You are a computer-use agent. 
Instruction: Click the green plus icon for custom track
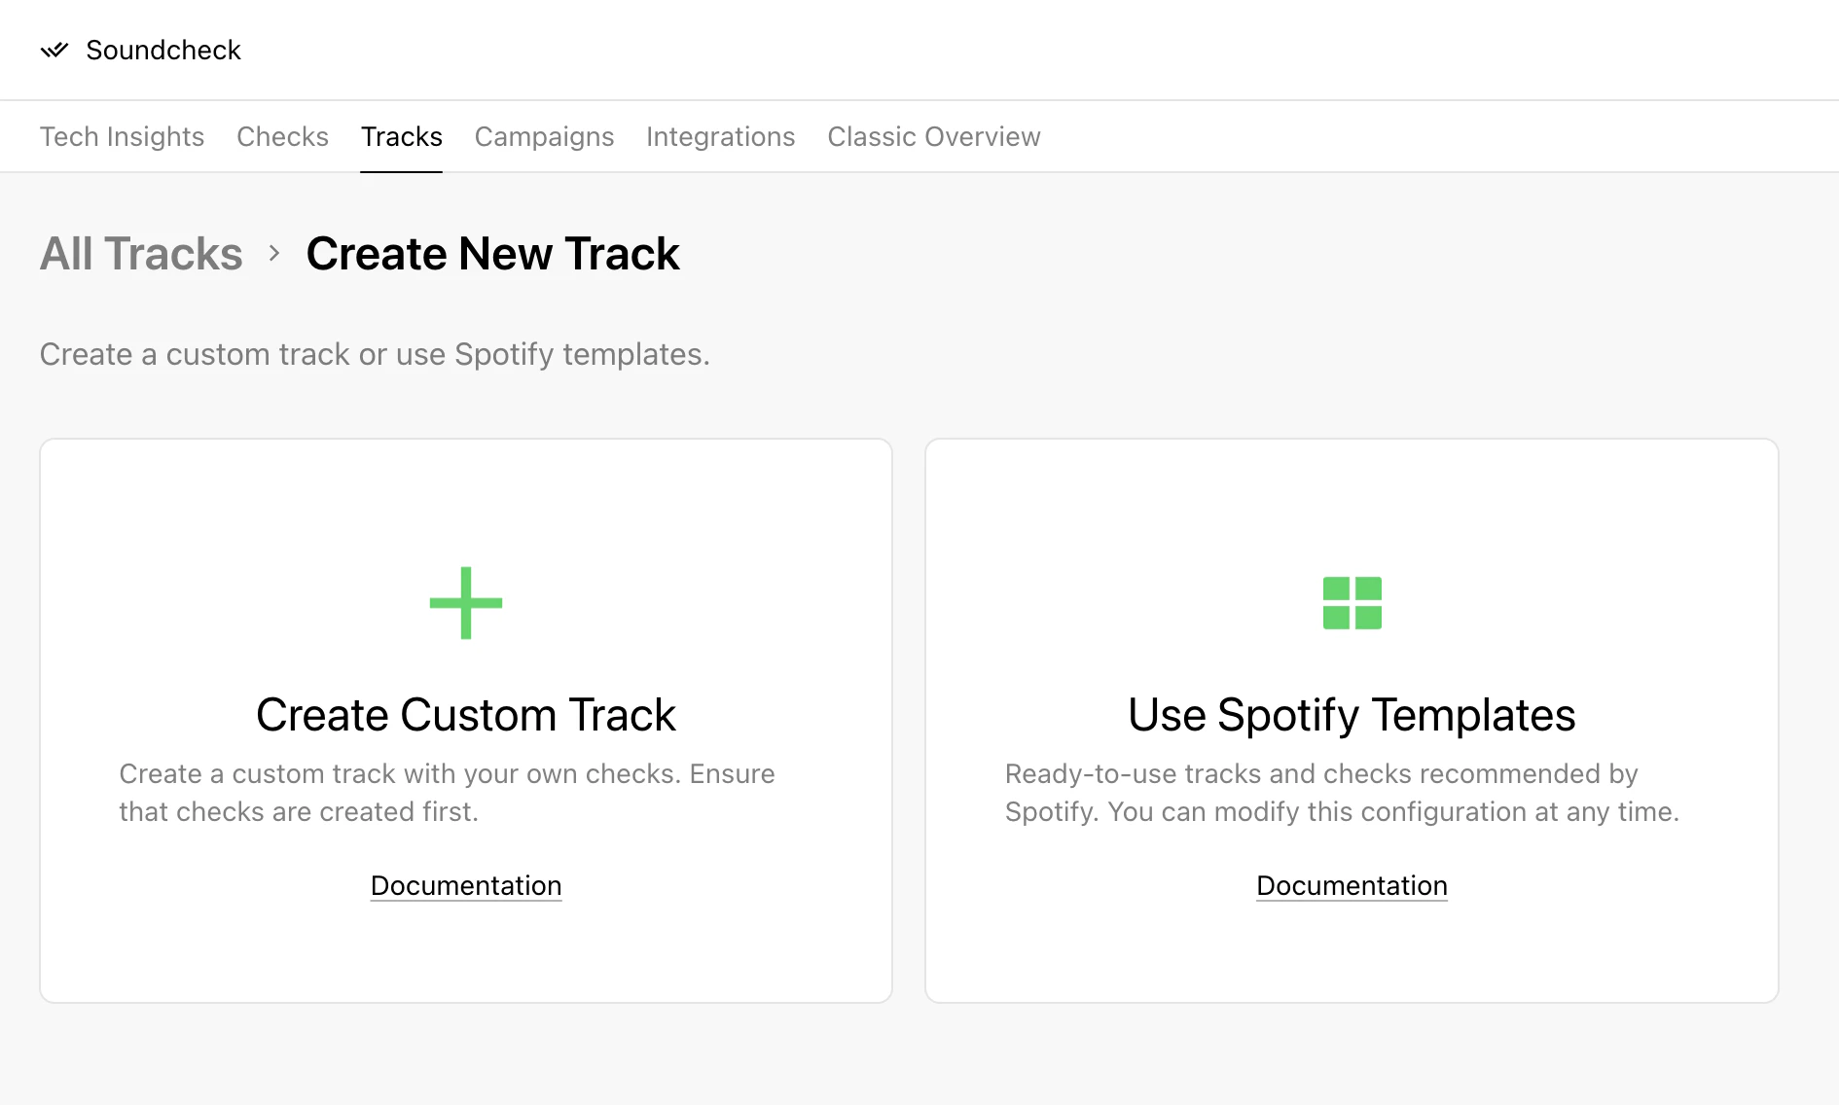[466, 603]
